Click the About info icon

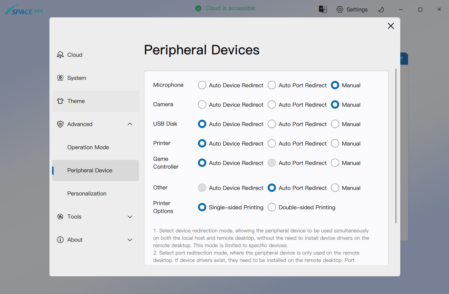[60, 240]
